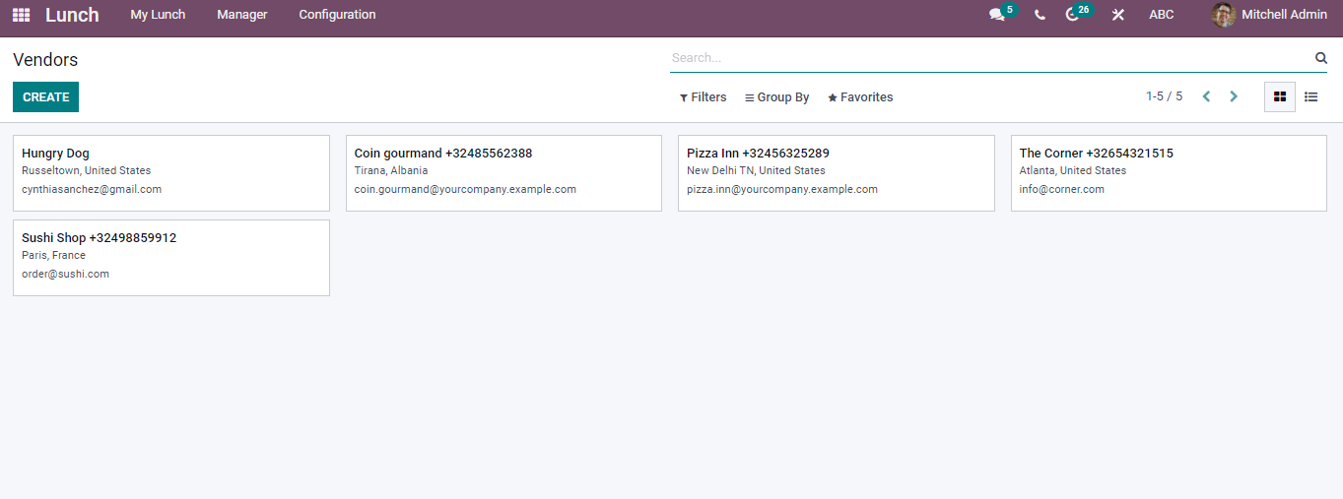Screen dimensions: 1343x499
Task: Go to next page arrow
Action: pos(1234,96)
